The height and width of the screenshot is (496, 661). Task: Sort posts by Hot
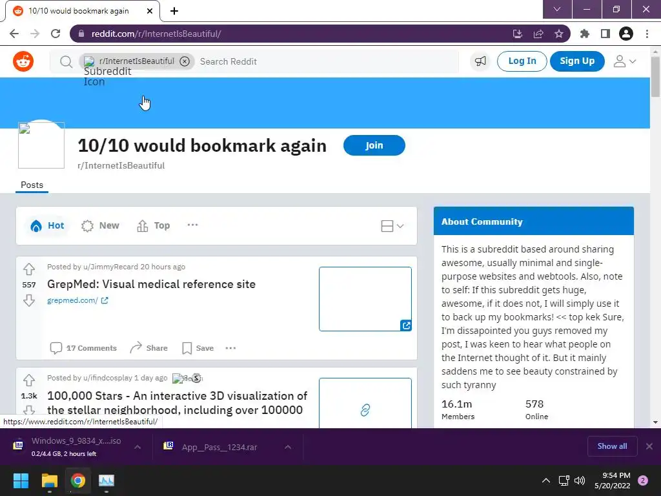47,225
